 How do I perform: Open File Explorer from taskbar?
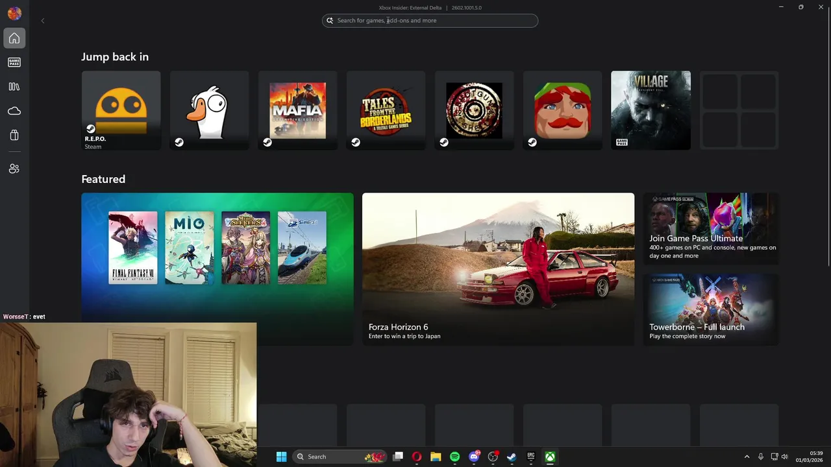[436, 457]
